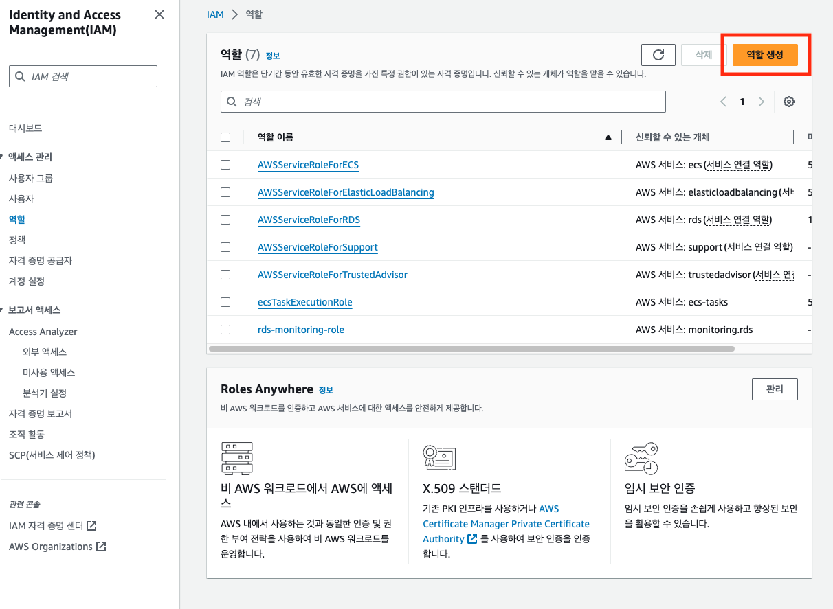Open AWS Certificate Manager Private Certificate Authority link

[x=506, y=524]
